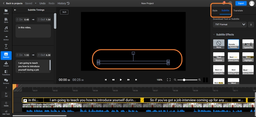Collapse the Subtitle Effects section
The height and width of the screenshot is (117, 256).
[214, 35]
